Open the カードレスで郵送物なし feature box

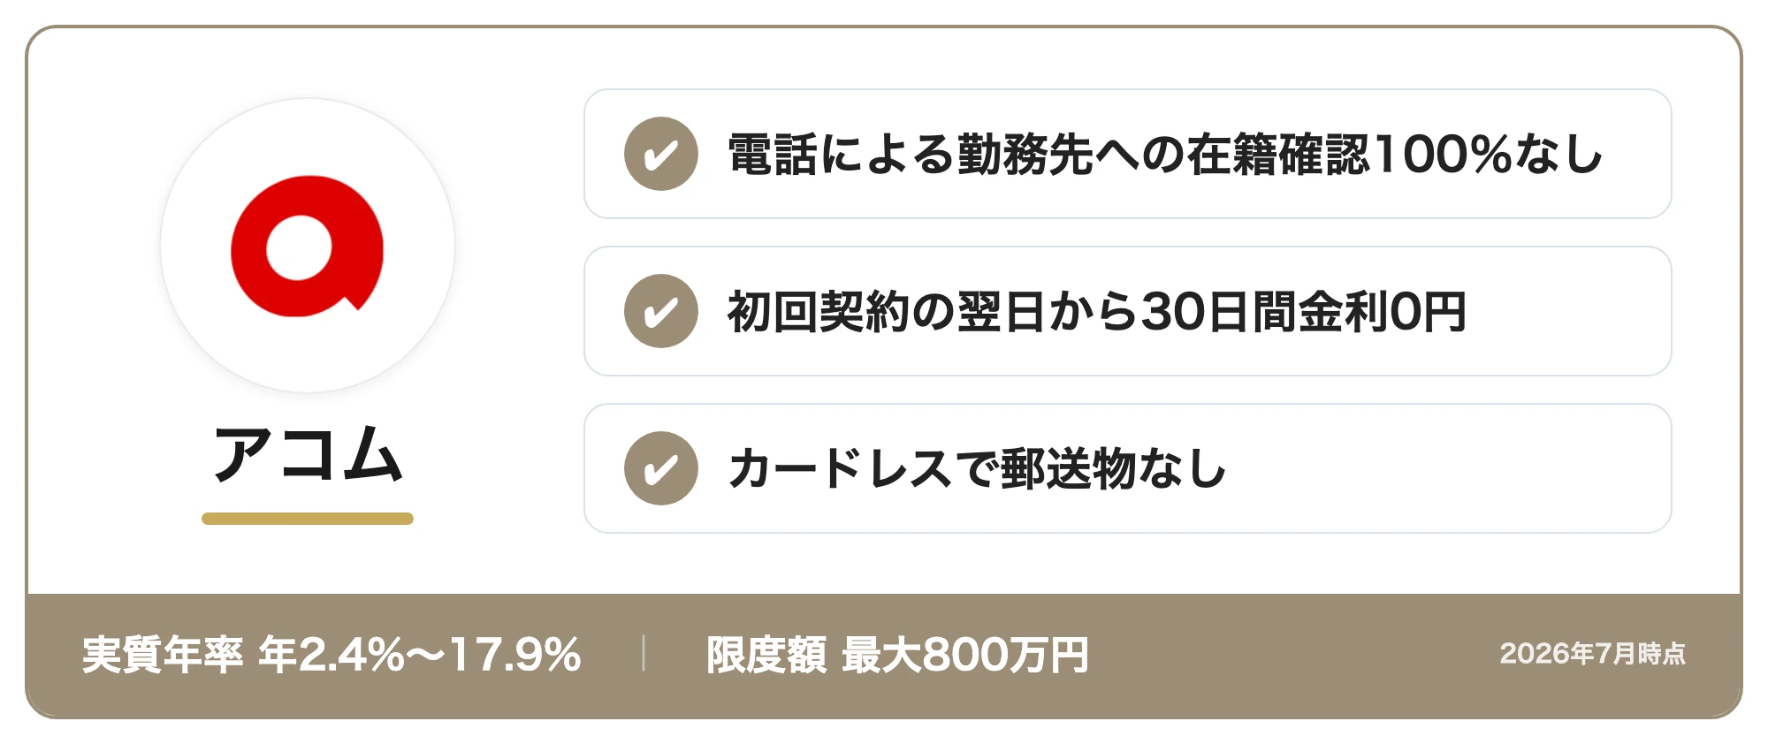[1128, 468]
